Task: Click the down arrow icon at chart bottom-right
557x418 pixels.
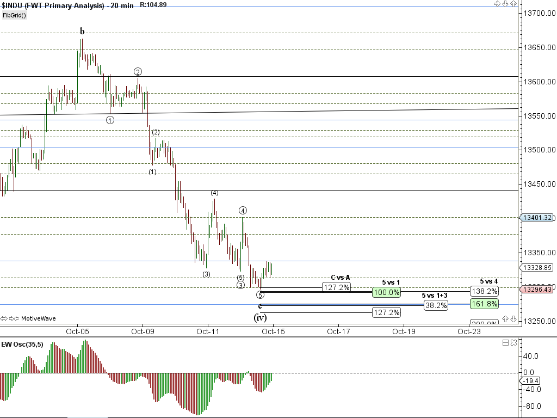Action: click(513, 318)
